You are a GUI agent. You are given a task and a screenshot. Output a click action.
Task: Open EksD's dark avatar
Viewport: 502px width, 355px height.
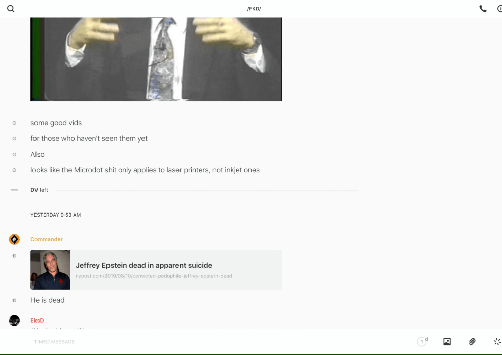14,320
